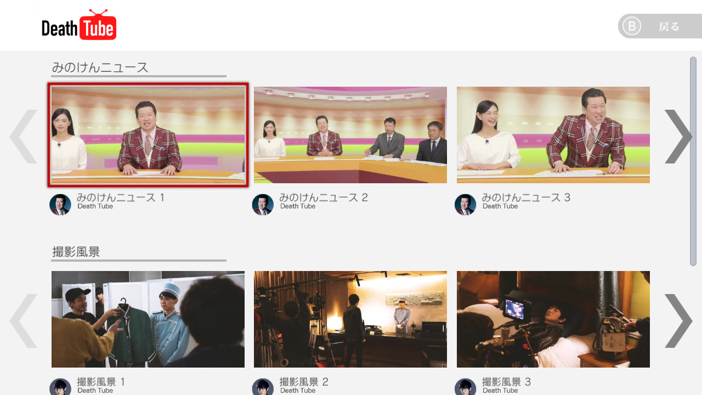The height and width of the screenshot is (395, 702).
Task: Click the 撮影風景 section heading
Action: tap(76, 252)
